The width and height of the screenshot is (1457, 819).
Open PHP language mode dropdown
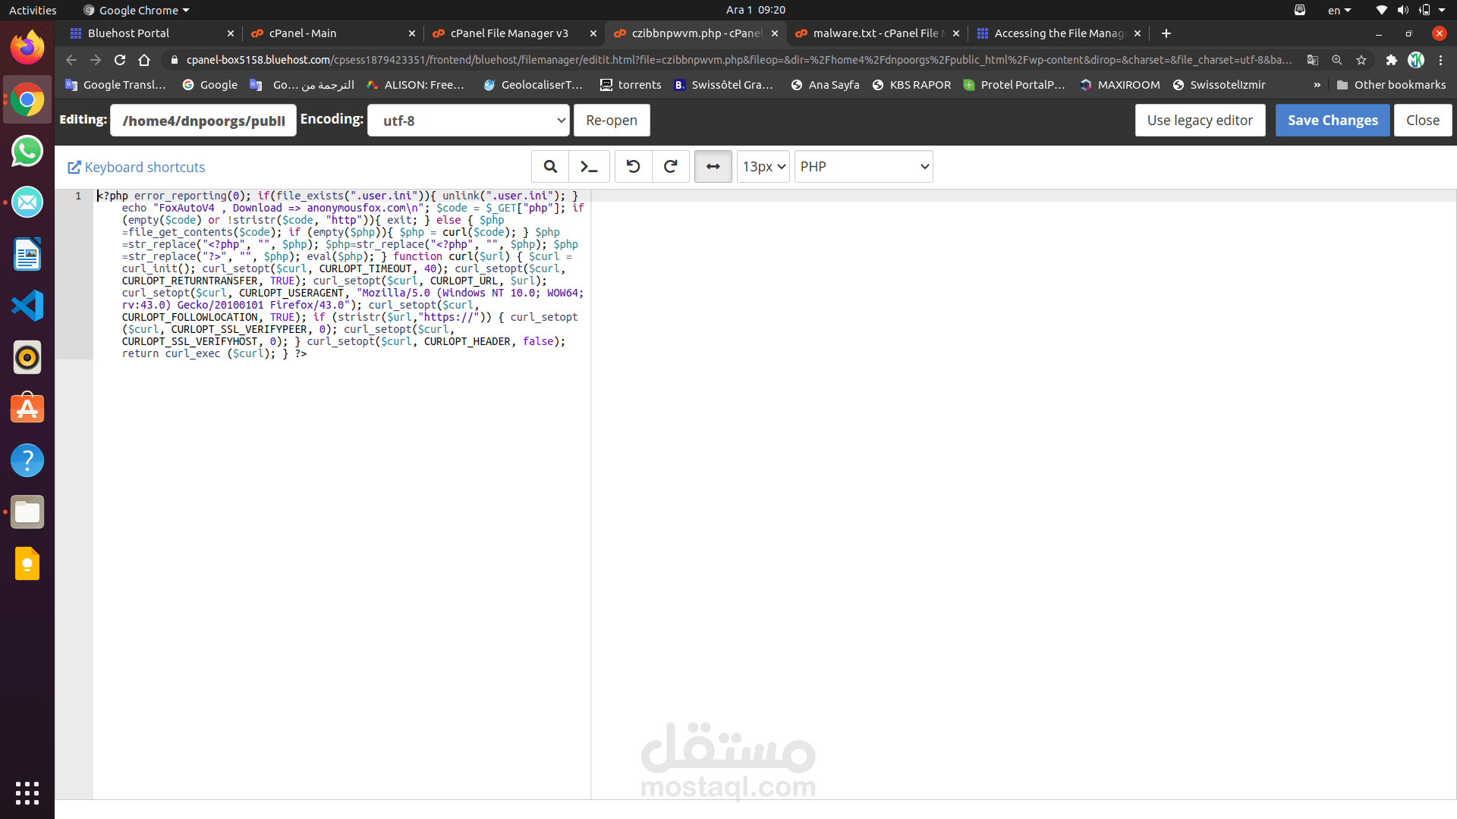pyautogui.click(x=864, y=166)
